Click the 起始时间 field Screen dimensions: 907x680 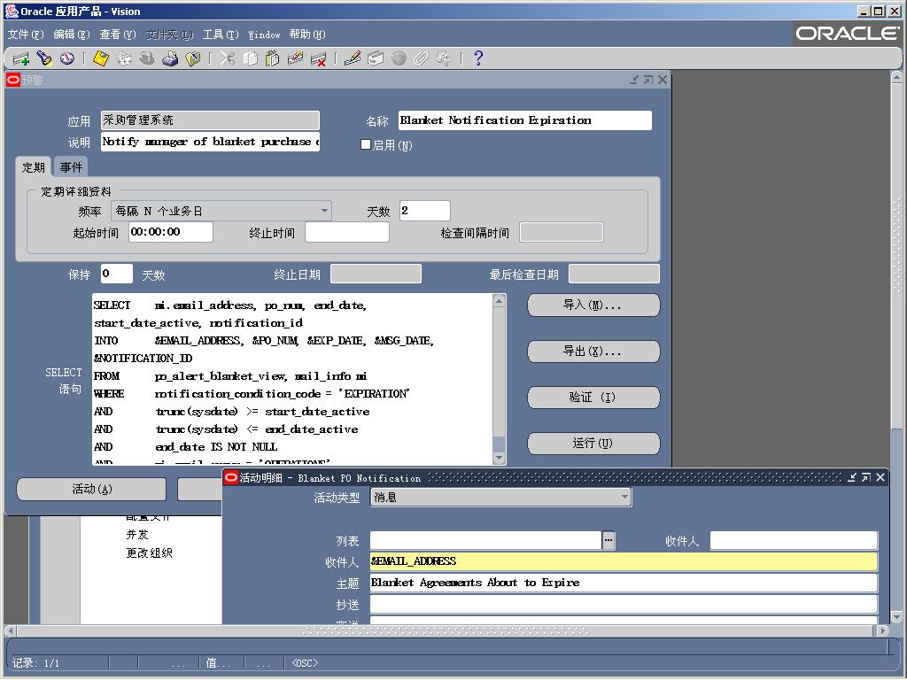[171, 232]
